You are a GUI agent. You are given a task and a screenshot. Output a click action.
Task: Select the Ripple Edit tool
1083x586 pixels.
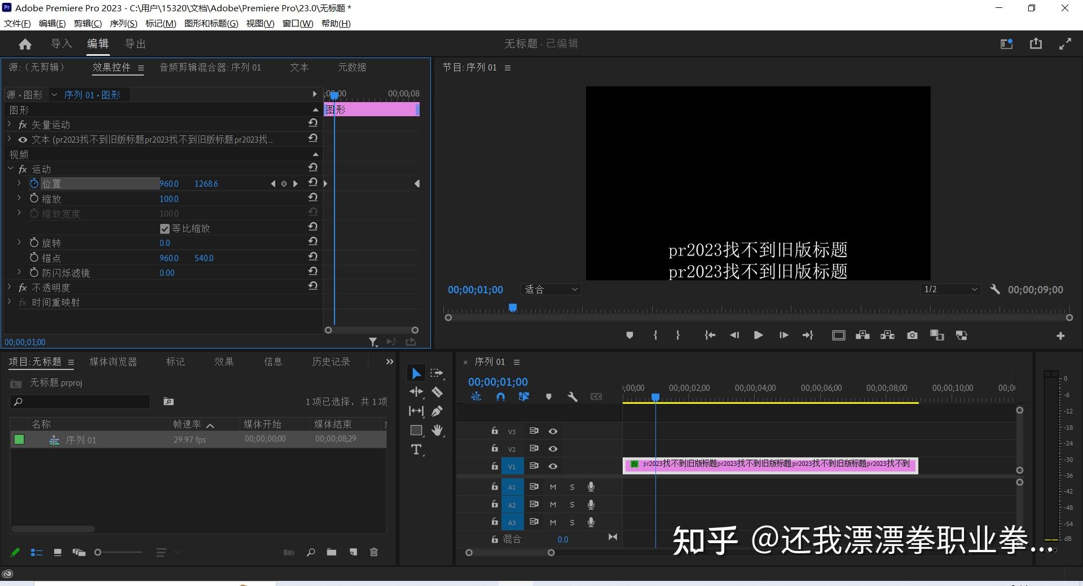click(x=416, y=392)
